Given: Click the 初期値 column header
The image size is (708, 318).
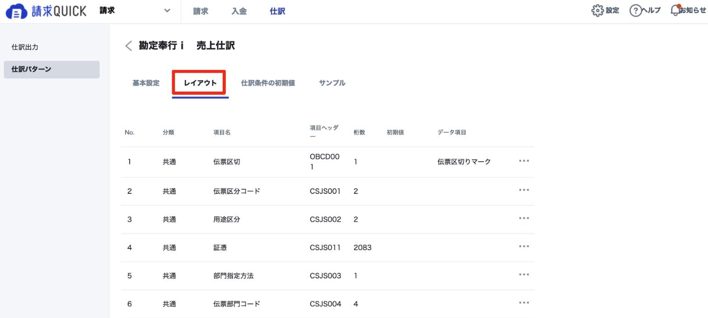Looking at the screenshot, I should click(x=395, y=132).
